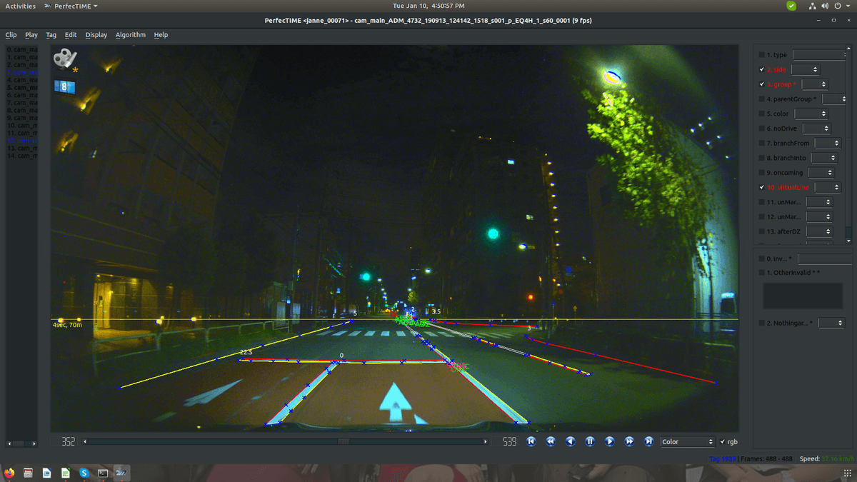Click the frame timeline slider handle
Screen dimensions: 857x482
pyautogui.click(x=344, y=441)
